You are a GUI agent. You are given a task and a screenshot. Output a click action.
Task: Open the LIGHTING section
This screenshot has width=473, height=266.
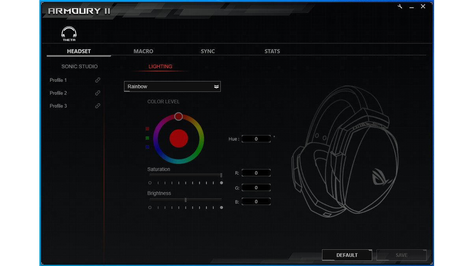[160, 67]
